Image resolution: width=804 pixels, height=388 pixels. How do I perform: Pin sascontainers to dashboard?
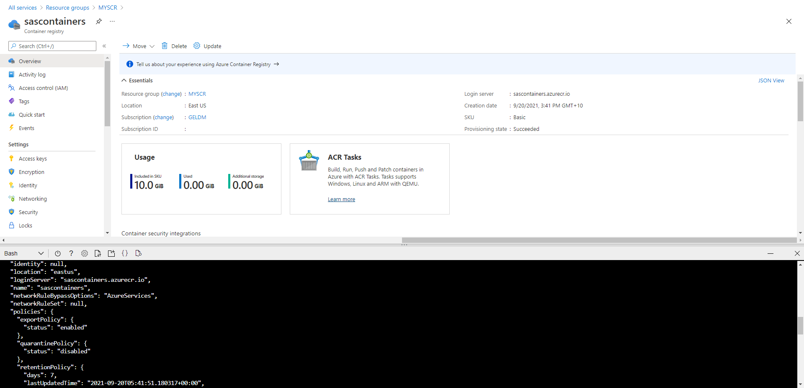tap(98, 21)
